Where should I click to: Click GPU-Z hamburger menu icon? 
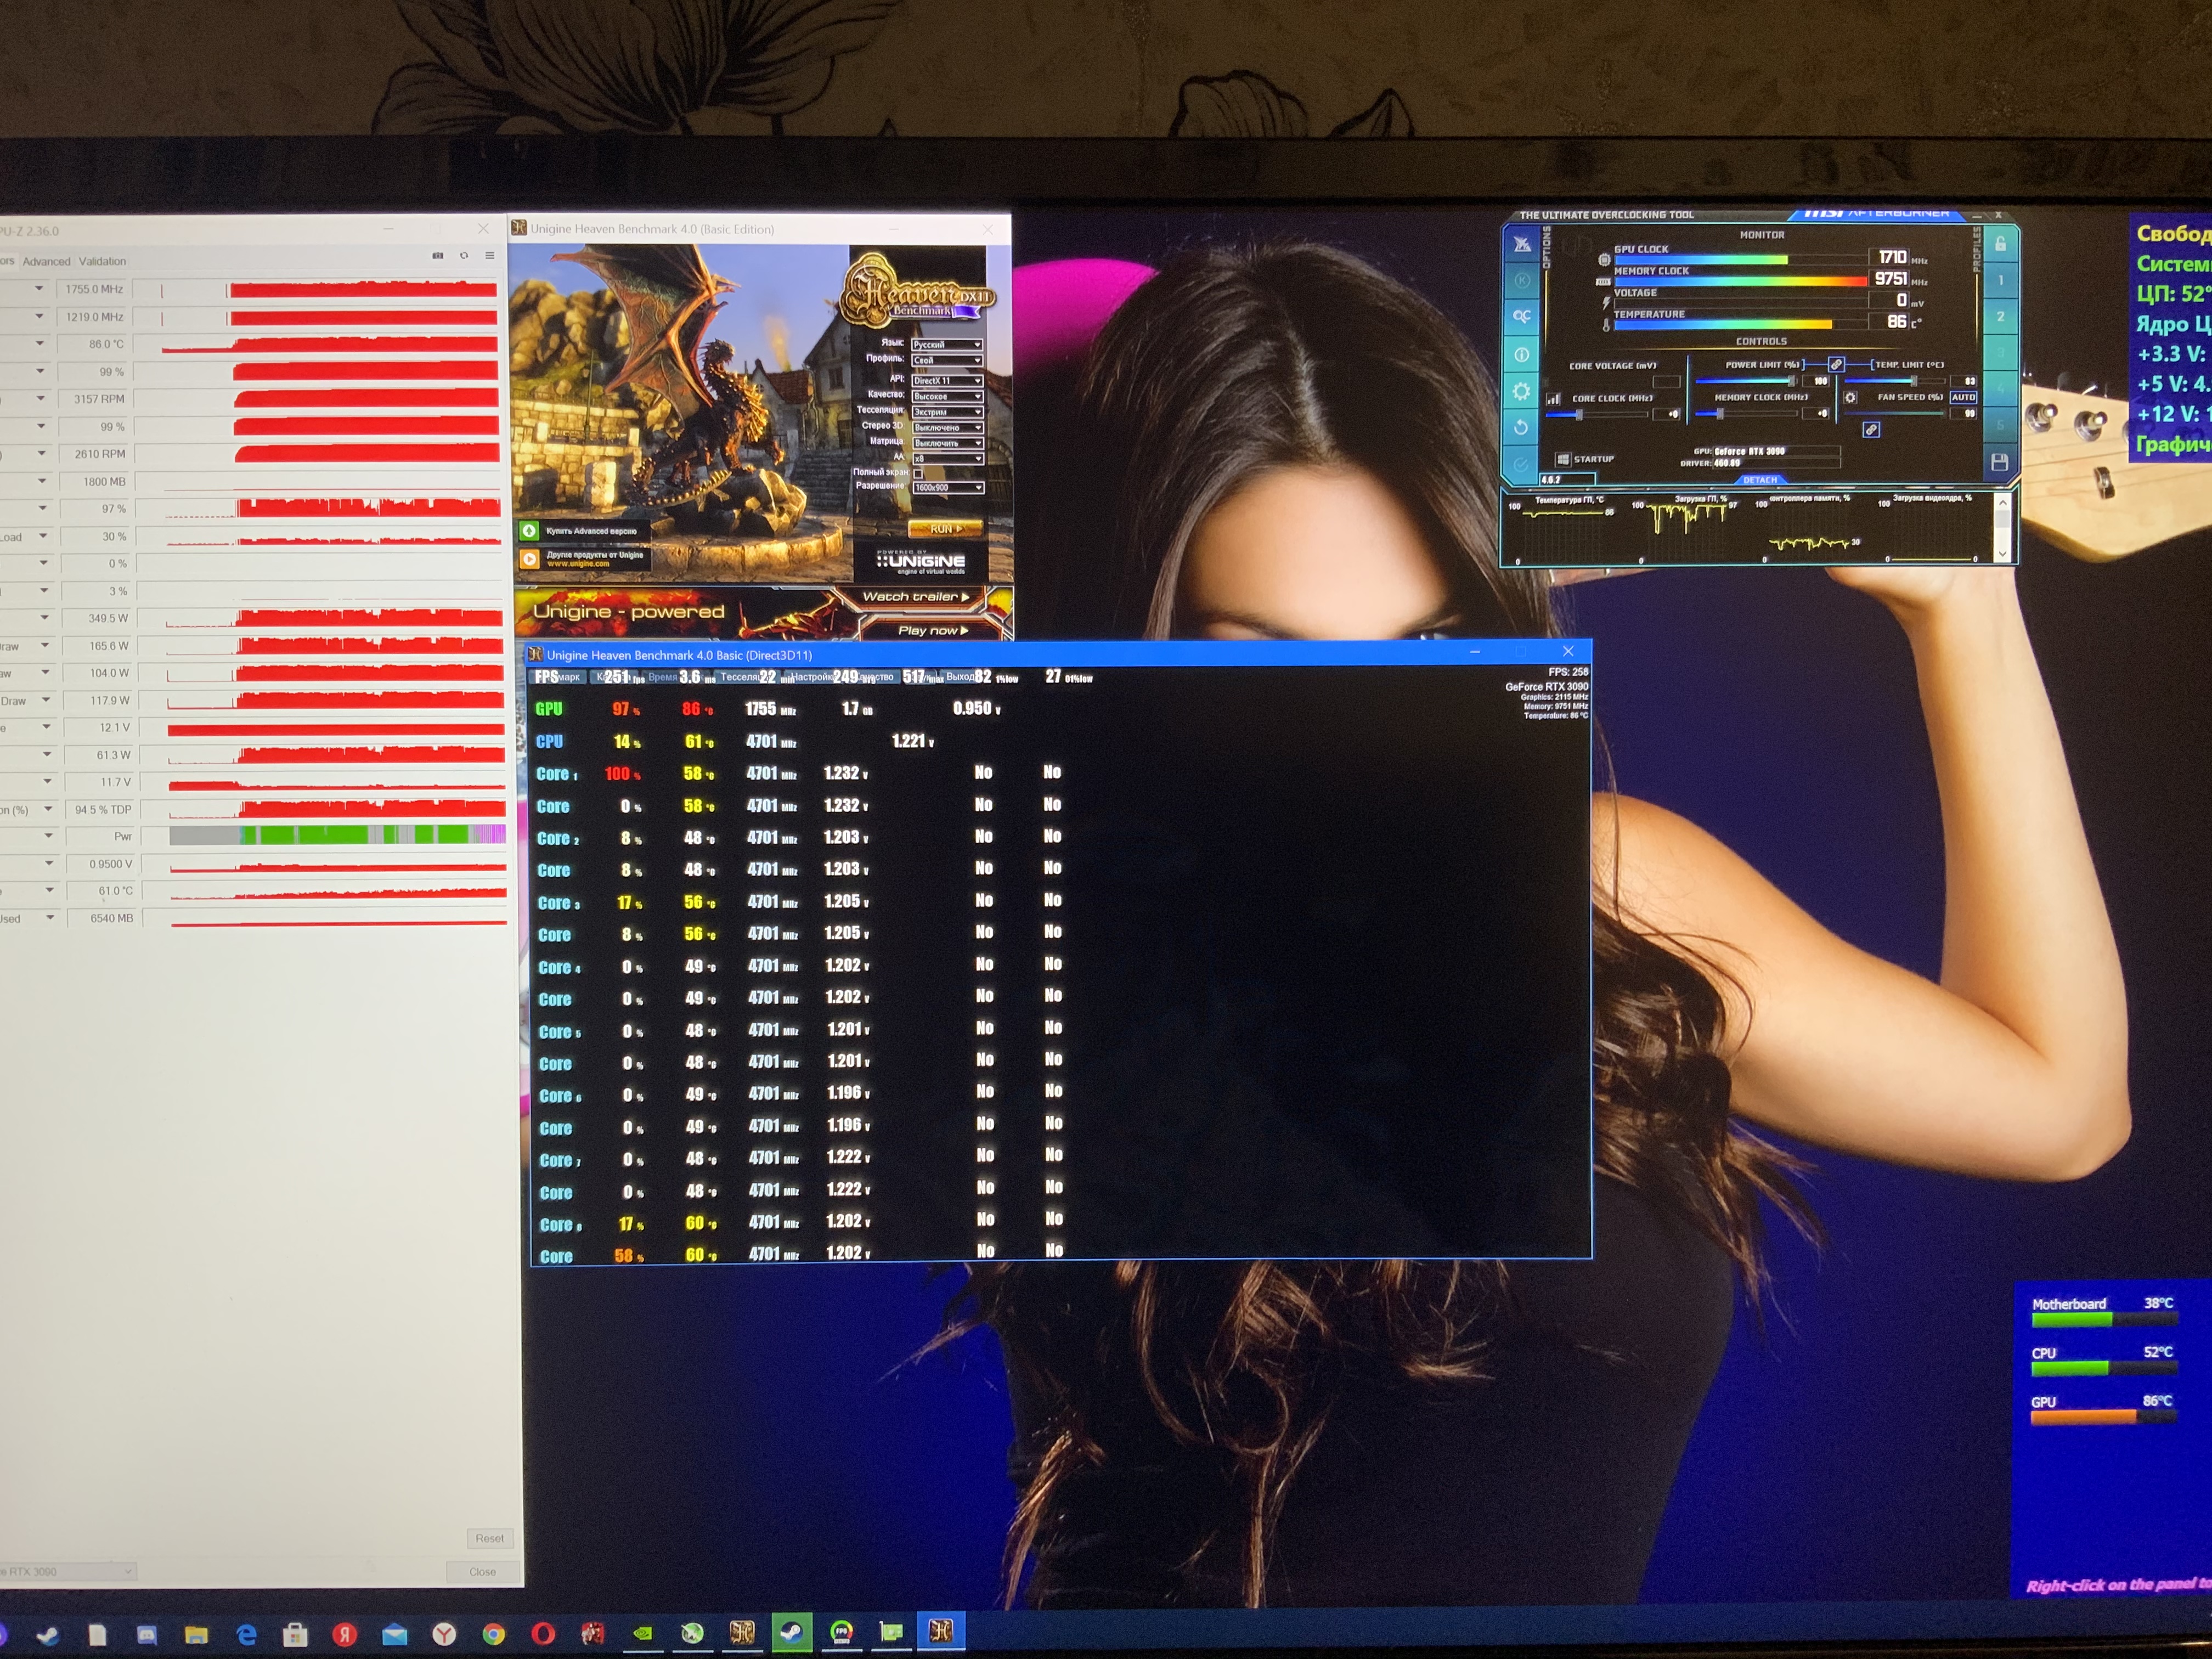(490, 255)
